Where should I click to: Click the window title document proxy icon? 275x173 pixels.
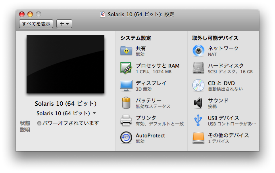click(x=103, y=14)
